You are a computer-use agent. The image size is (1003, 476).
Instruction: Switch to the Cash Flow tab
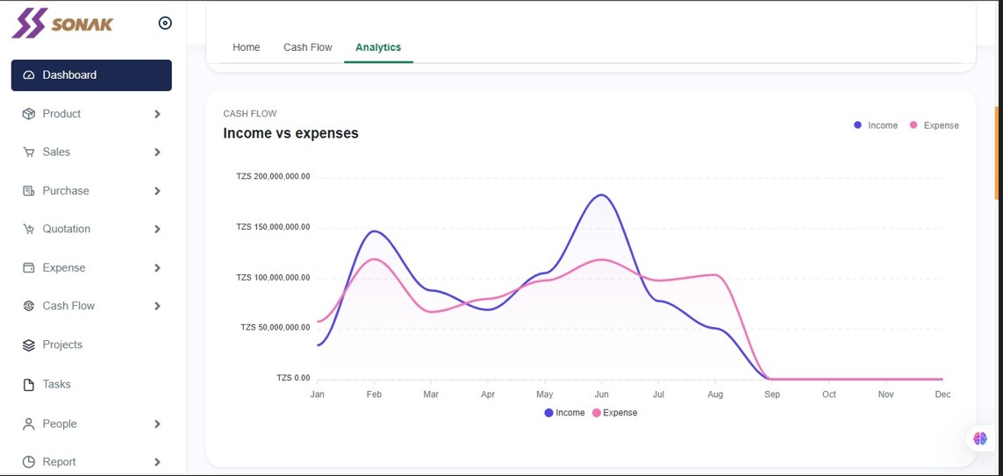pos(308,47)
